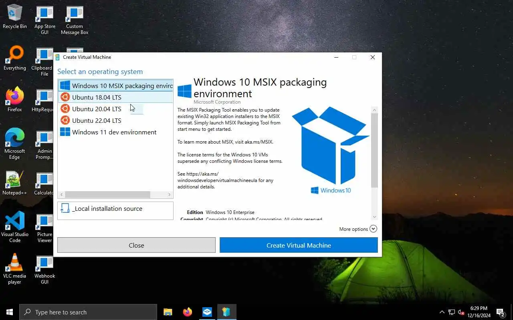Click the OS list scroll left arrow
Screen dimensions: 513x320
(61, 194)
